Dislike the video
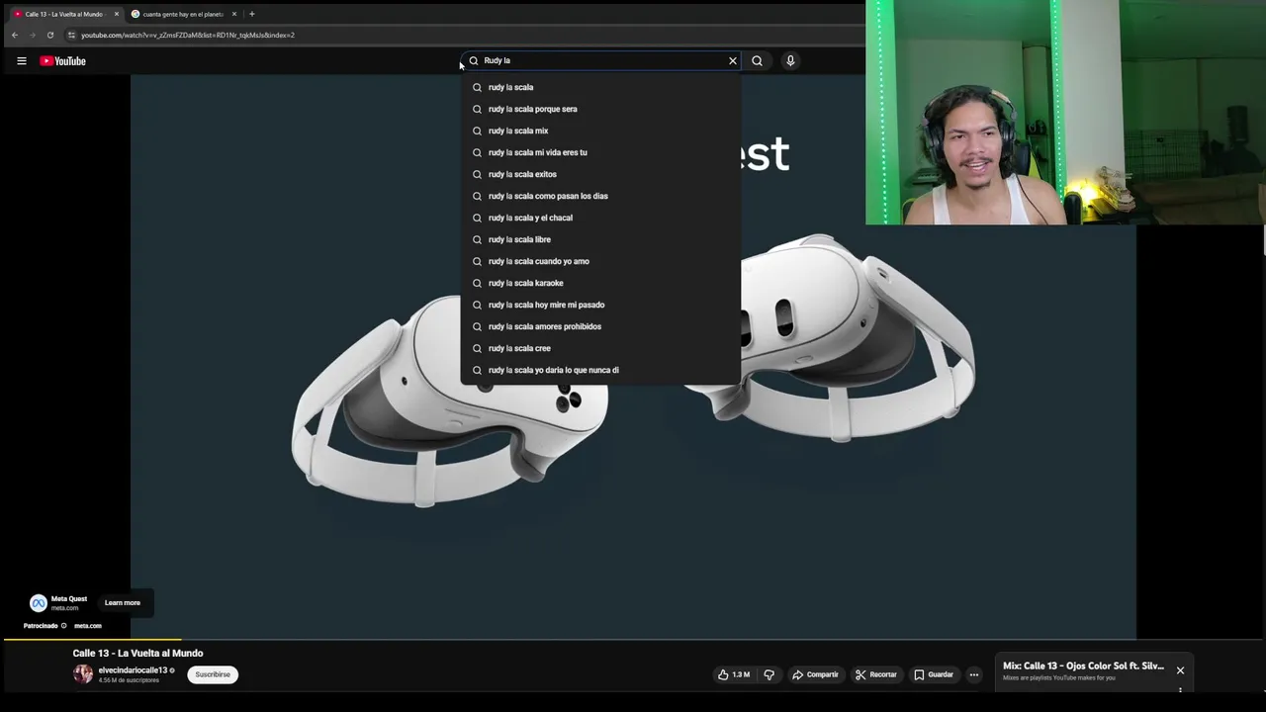The width and height of the screenshot is (1266, 712). tap(769, 674)
